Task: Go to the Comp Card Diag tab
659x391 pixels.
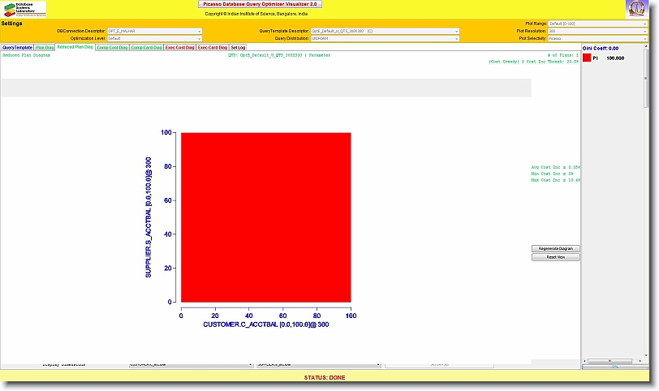Action: point(145,48)
